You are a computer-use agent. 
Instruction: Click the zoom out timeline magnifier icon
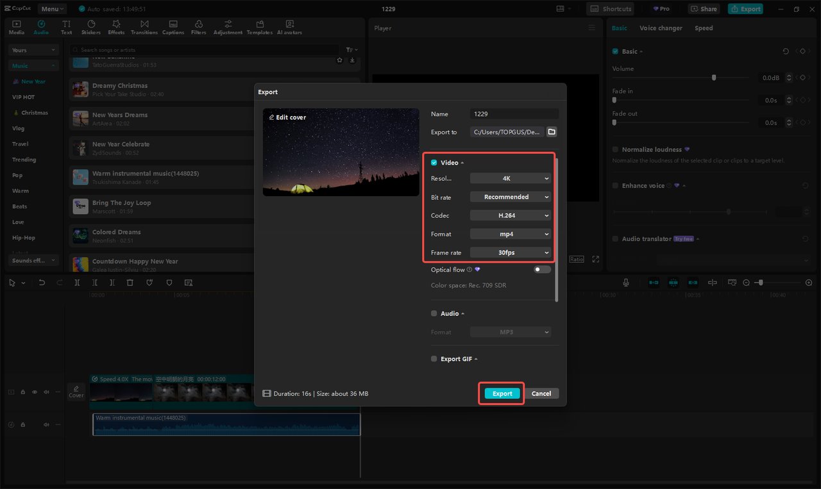tap(746, 283)
